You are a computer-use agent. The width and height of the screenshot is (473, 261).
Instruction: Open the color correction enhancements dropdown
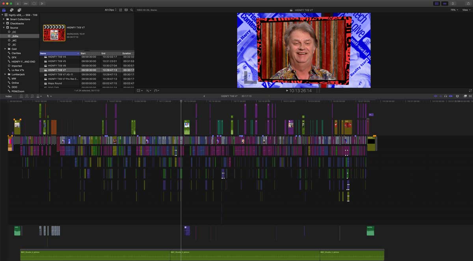click(149, 90)
